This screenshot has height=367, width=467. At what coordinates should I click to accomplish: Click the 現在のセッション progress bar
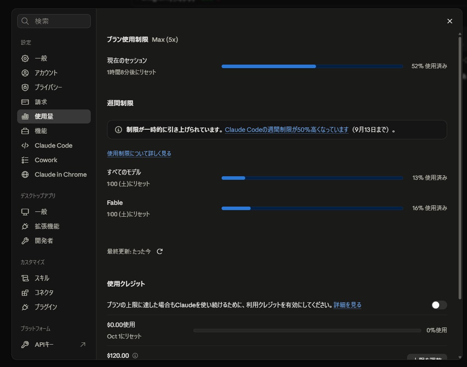pyautogui.click(x=312, y=66)
